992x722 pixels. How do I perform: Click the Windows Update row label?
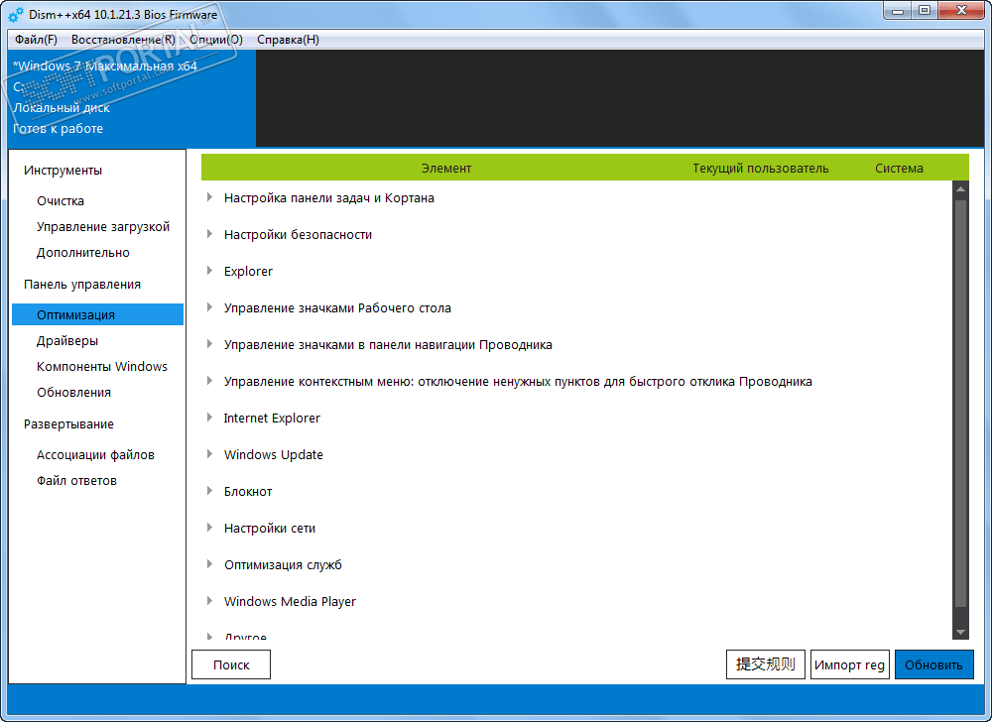pos(274,454)
